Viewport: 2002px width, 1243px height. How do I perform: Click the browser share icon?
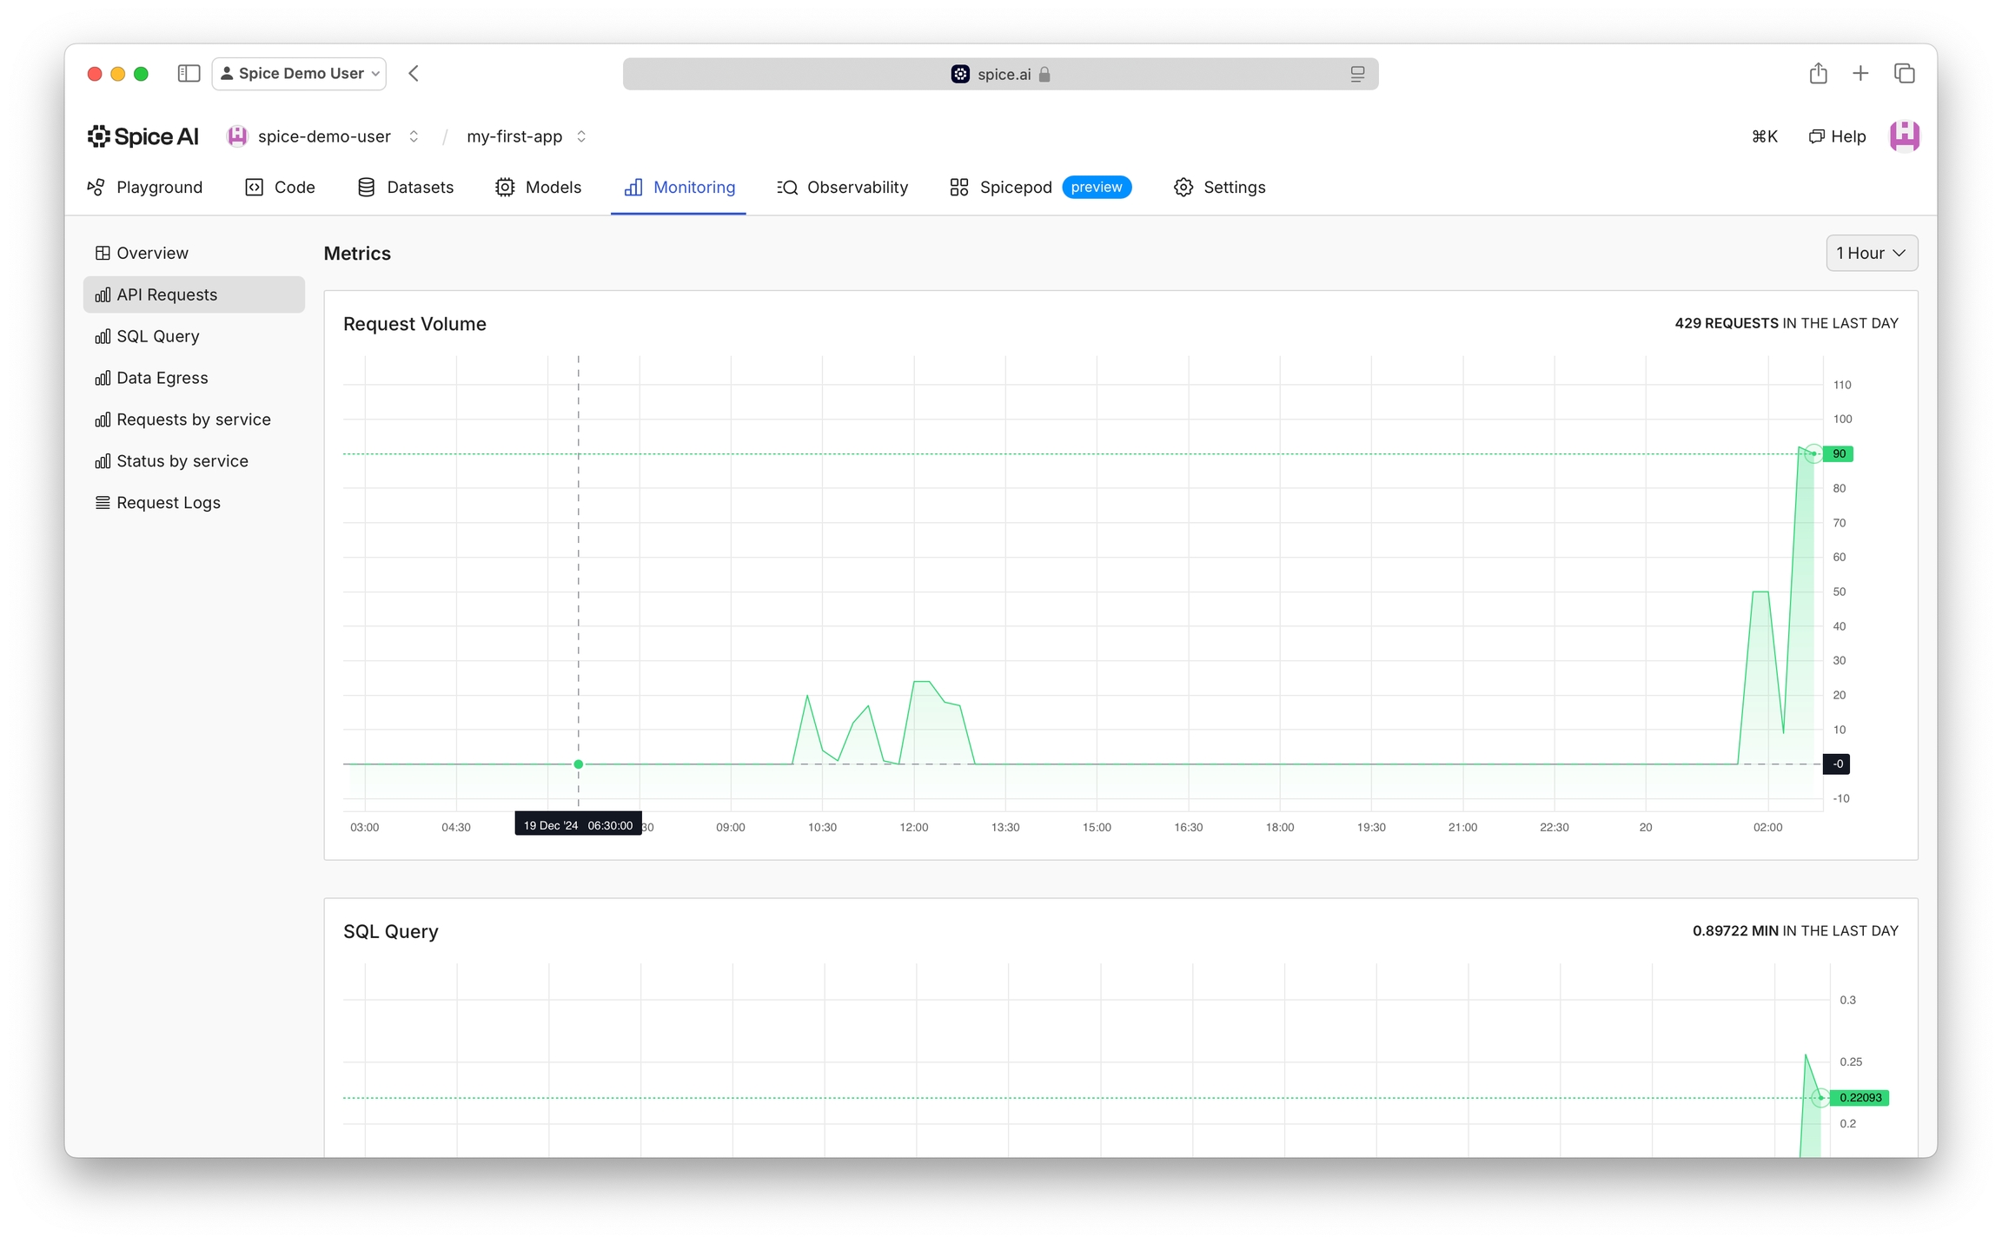click(1818, 74)
